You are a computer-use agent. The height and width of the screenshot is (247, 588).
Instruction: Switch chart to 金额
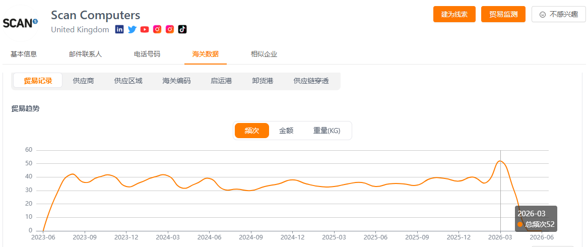tap(286, 131)
